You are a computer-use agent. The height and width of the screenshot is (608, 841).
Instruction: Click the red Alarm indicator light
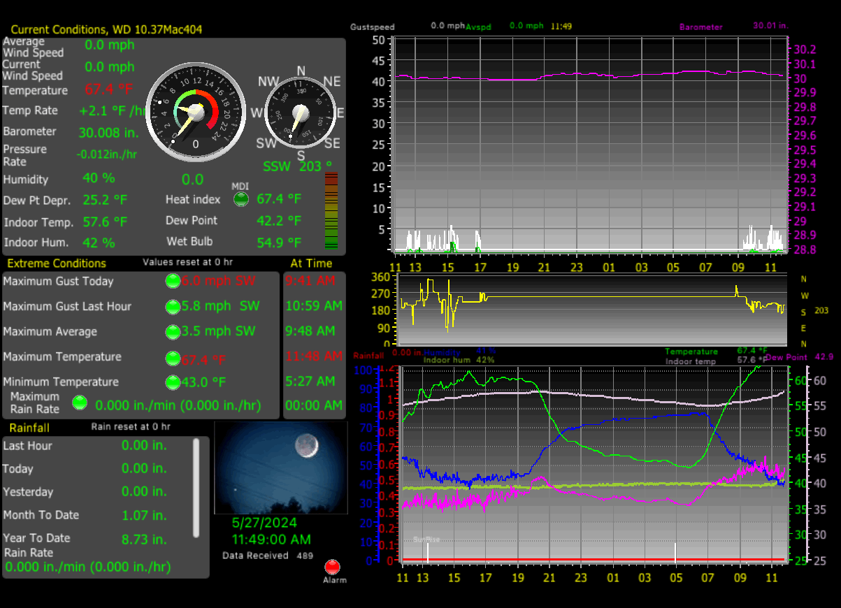coord(333,567)
